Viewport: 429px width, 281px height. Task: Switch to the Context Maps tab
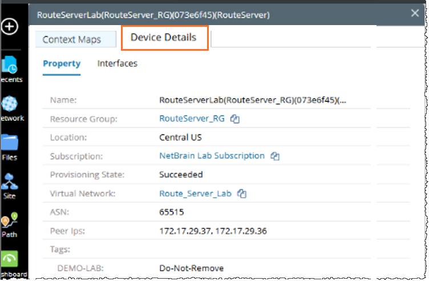click(x=72, y=39)
